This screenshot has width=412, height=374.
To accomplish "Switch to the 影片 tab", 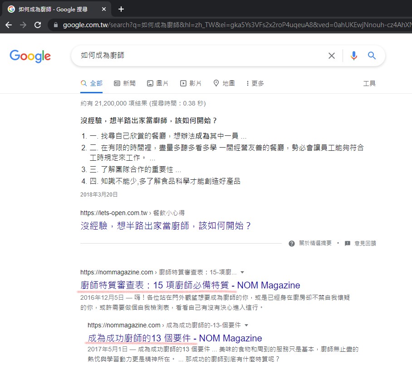I will [191, 83].
